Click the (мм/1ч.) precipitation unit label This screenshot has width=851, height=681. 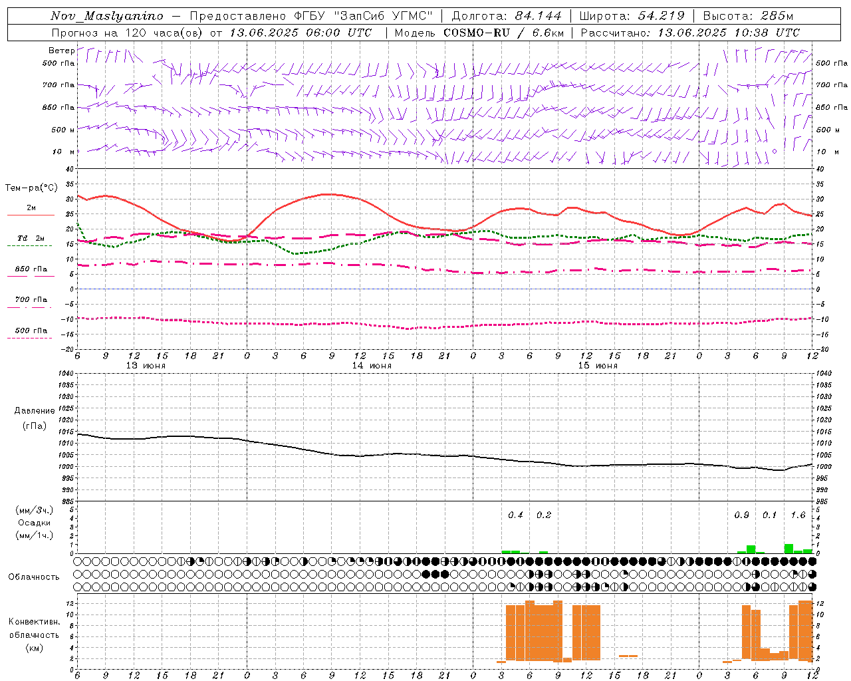pos(34,535)
